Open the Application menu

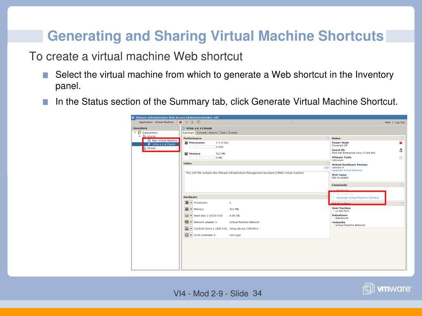tap(146, 122)
